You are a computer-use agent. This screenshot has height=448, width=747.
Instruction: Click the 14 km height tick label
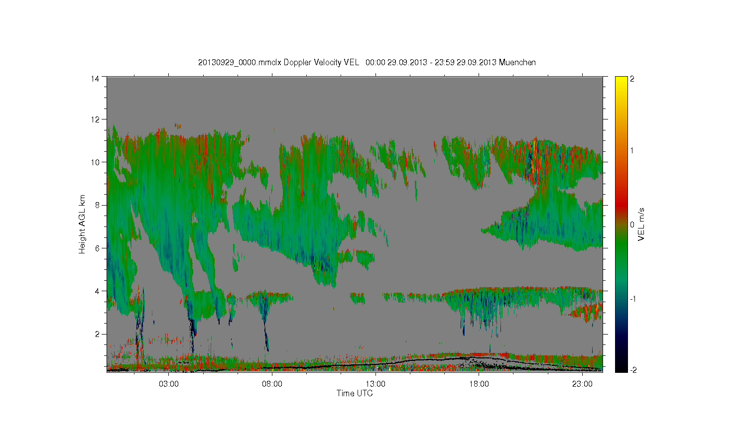(95, 79)
